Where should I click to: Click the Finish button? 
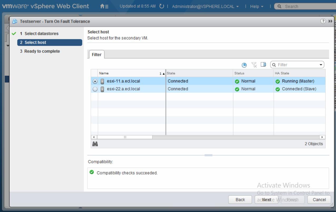(x=293, y=200)
